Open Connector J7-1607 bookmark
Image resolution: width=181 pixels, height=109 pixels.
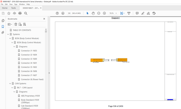pyautogui.click(x=29, y=75)
